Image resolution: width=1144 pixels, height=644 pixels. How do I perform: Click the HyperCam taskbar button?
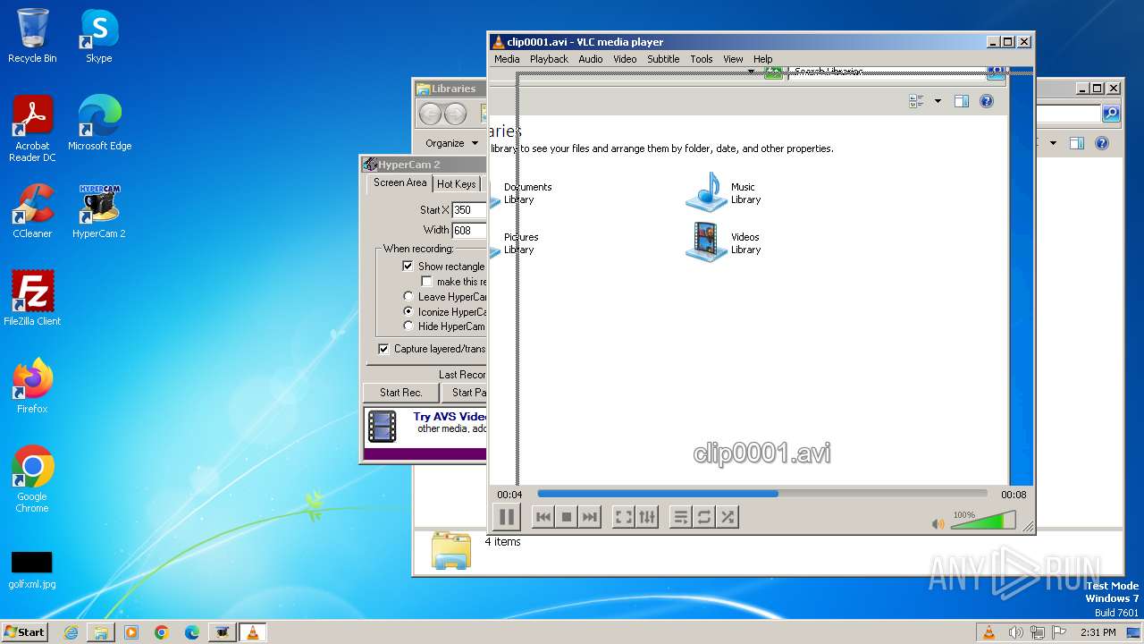[x=223, y=632]
